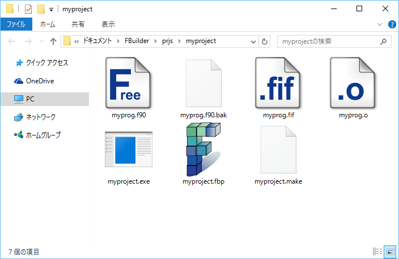Click the myprojectの検索 search field

point(329,41)
